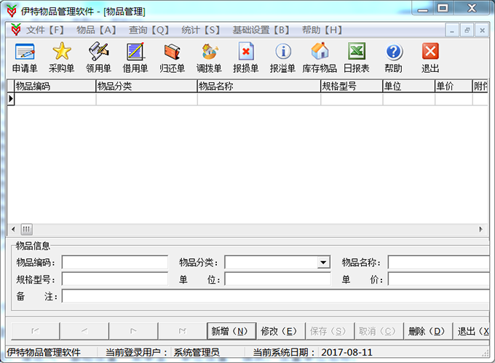Go to the previous record
495x363 pixels.
84,331
